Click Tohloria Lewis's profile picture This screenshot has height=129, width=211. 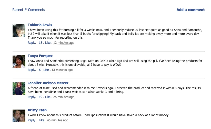pos(19,31)
